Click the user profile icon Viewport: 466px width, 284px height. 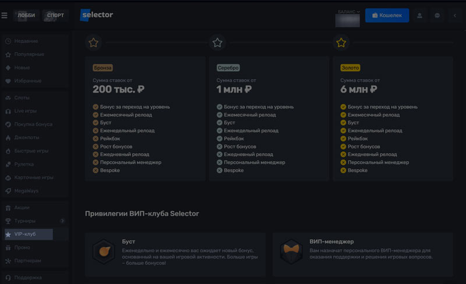[x=419, y=16]
